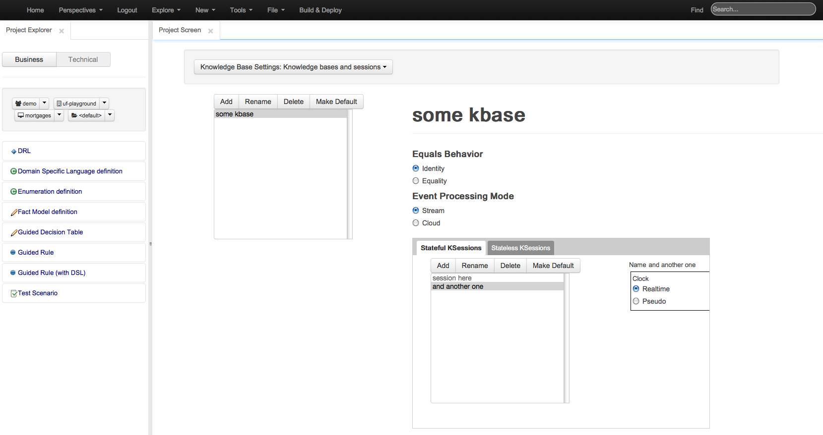Click the Enumeration definition icon
Screen dimensions: 823x435
tap(13, 192)
